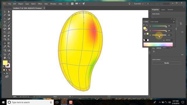187x105 pixels.
Task: Select the Blend tool
Action: click(x=9, y=47)
